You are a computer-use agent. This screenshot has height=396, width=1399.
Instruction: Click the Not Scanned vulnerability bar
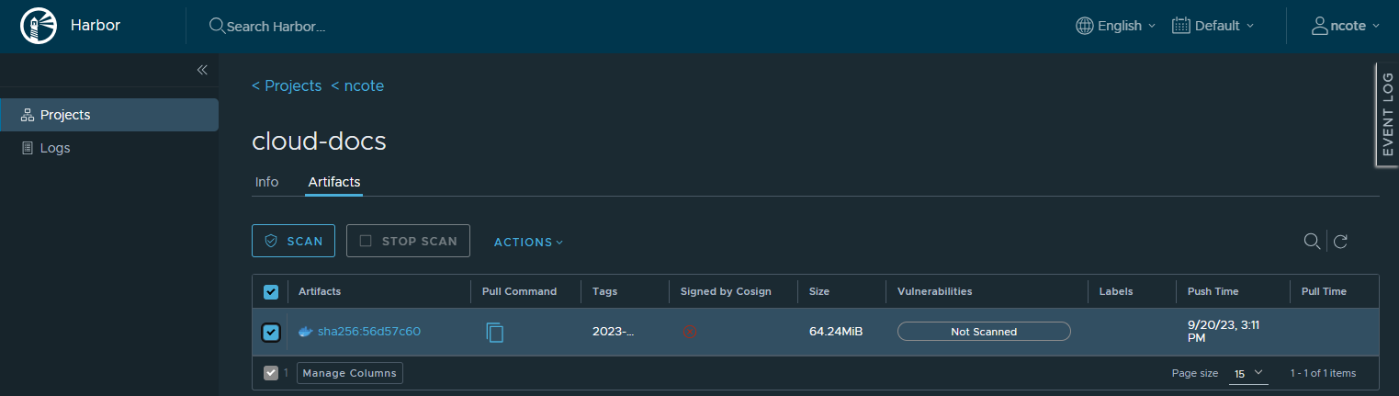click(x=984, y=332)
